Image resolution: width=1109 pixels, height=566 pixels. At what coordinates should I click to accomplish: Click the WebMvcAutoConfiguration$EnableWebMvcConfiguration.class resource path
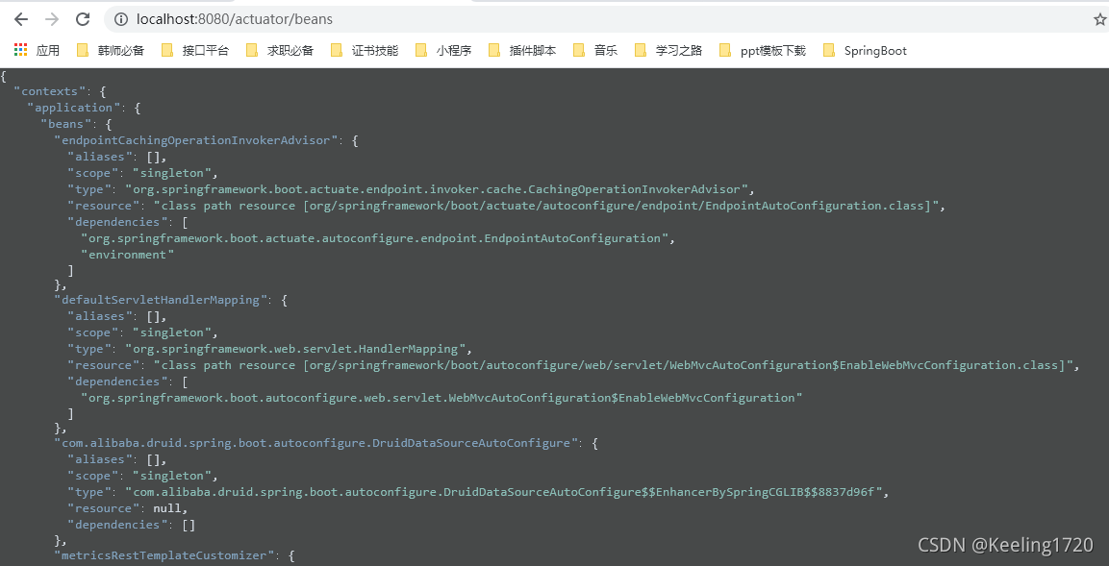click(x=614, y=364)
